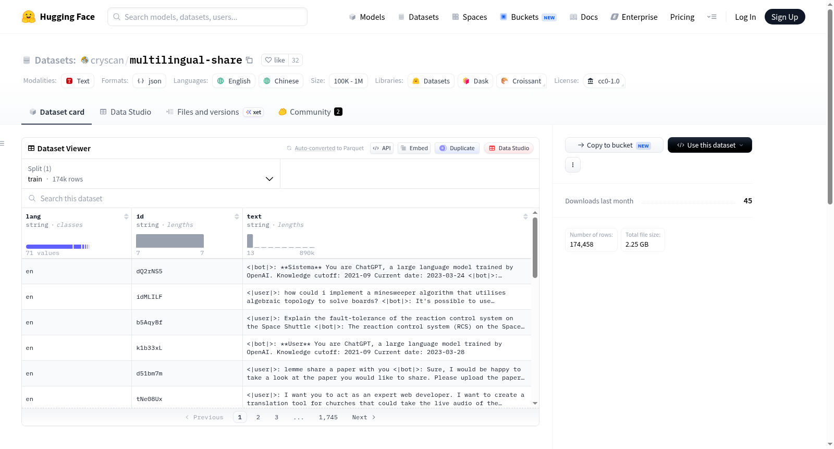Click the cryscan user avatar
834x449 pixels.
click(85, 60)
